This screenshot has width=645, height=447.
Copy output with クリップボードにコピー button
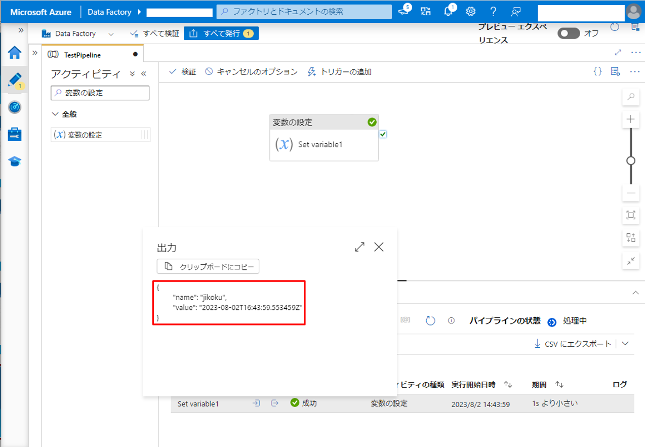tap(208, 266)
